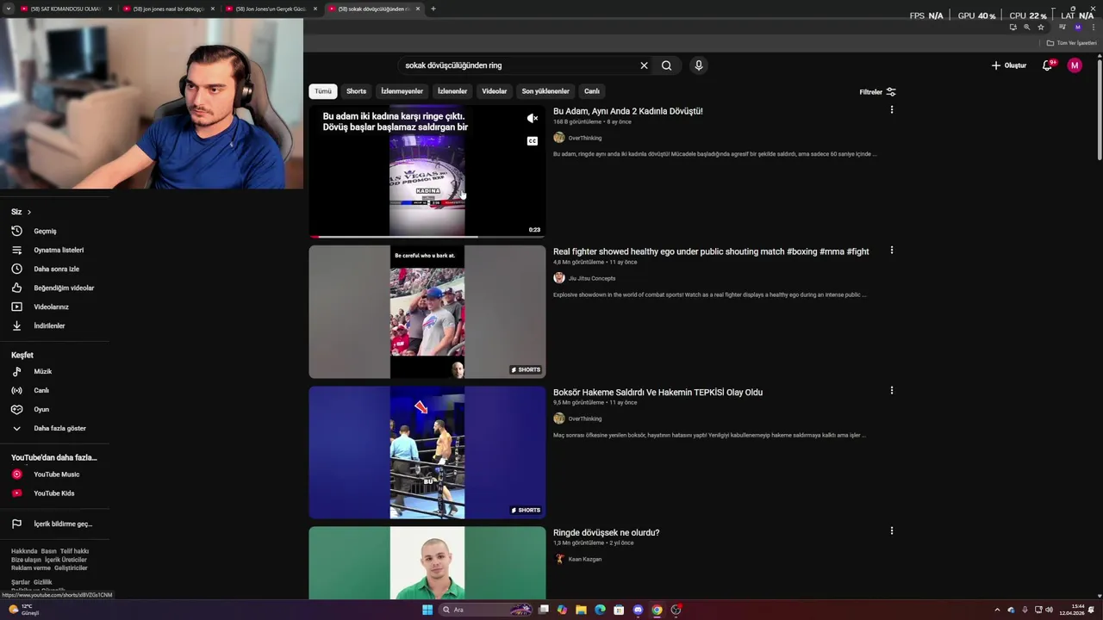Unmute the previewing video thumbnail
Image resolution: width=1103 pixels, height=620 pixels.
533,119
